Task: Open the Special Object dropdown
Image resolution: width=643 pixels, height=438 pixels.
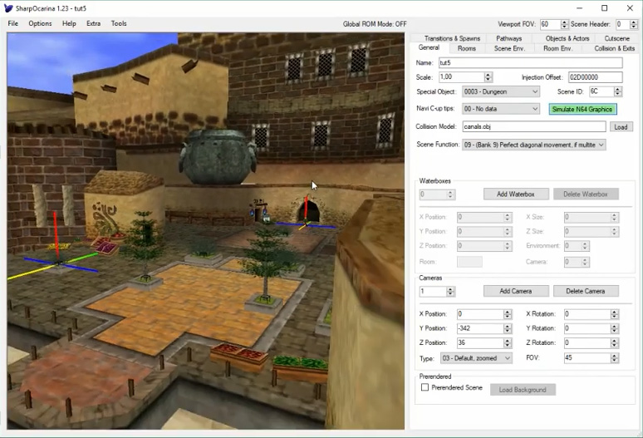Action: (x=501, y=91)
